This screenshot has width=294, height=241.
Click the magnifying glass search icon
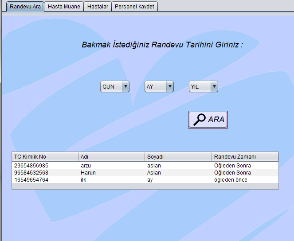[200, 120]
